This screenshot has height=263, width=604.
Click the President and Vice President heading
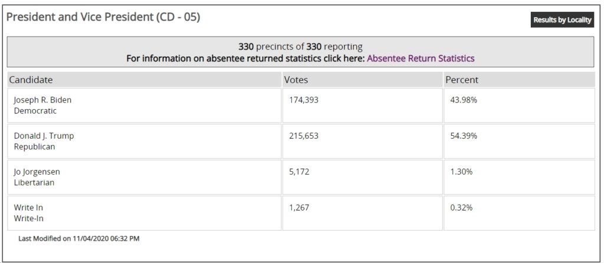point(103,17)
